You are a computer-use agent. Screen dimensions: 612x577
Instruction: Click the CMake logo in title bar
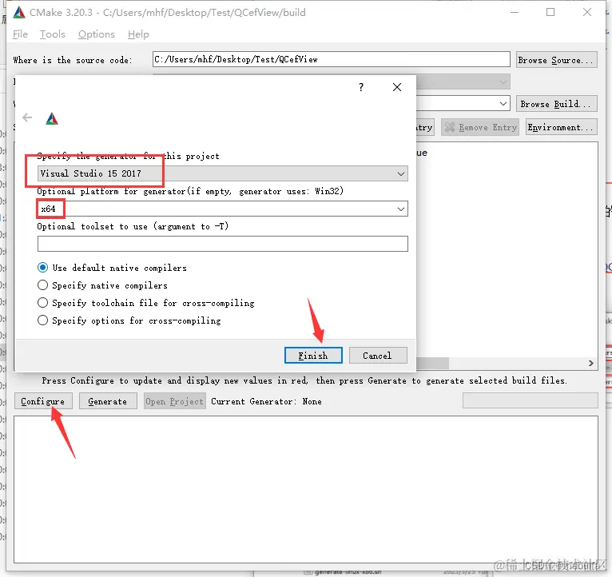point(18,13)
